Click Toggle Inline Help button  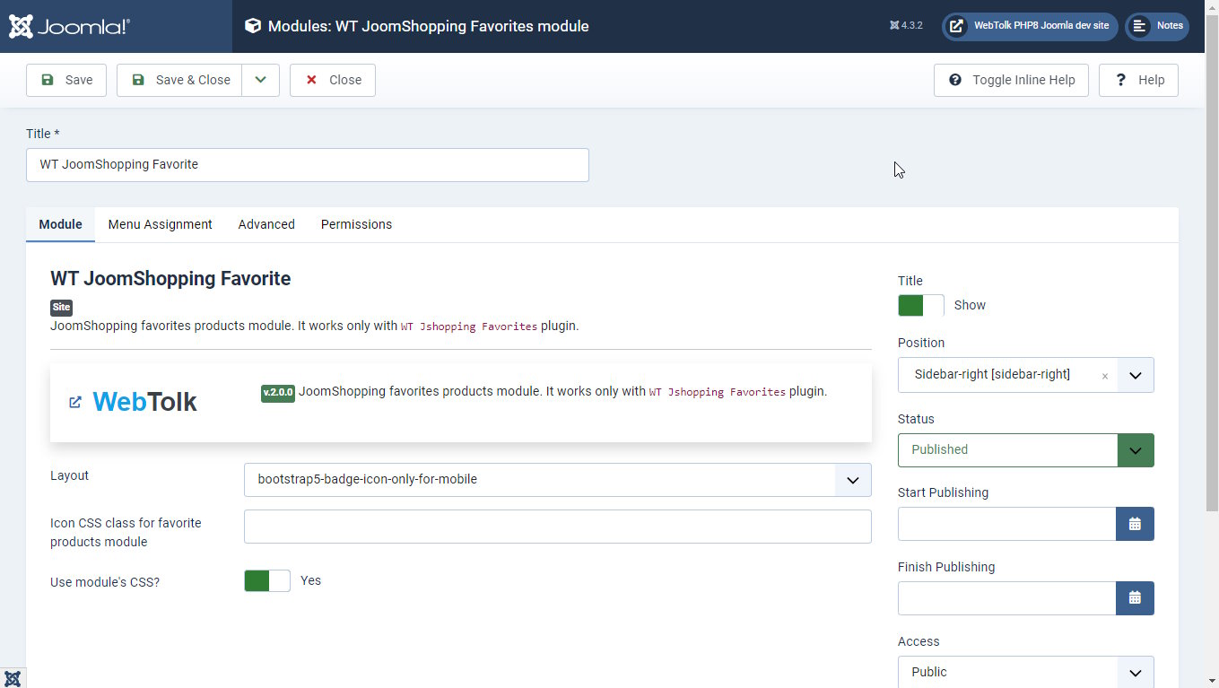point(1012,80)
